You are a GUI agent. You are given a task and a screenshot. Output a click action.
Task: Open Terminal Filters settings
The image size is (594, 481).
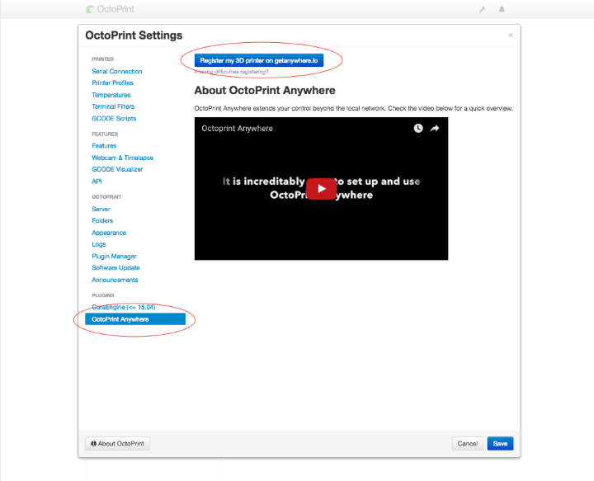tap(113, 106)
